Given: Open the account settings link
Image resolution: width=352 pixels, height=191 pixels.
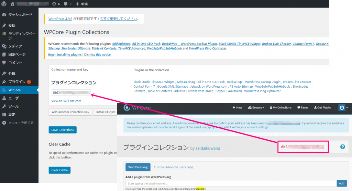Looking at the screenshot, I should tap(257, 127).
